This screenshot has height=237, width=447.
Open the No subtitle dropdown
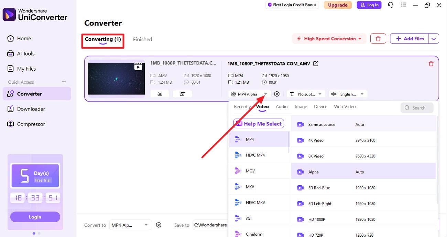tap(306, 94)
